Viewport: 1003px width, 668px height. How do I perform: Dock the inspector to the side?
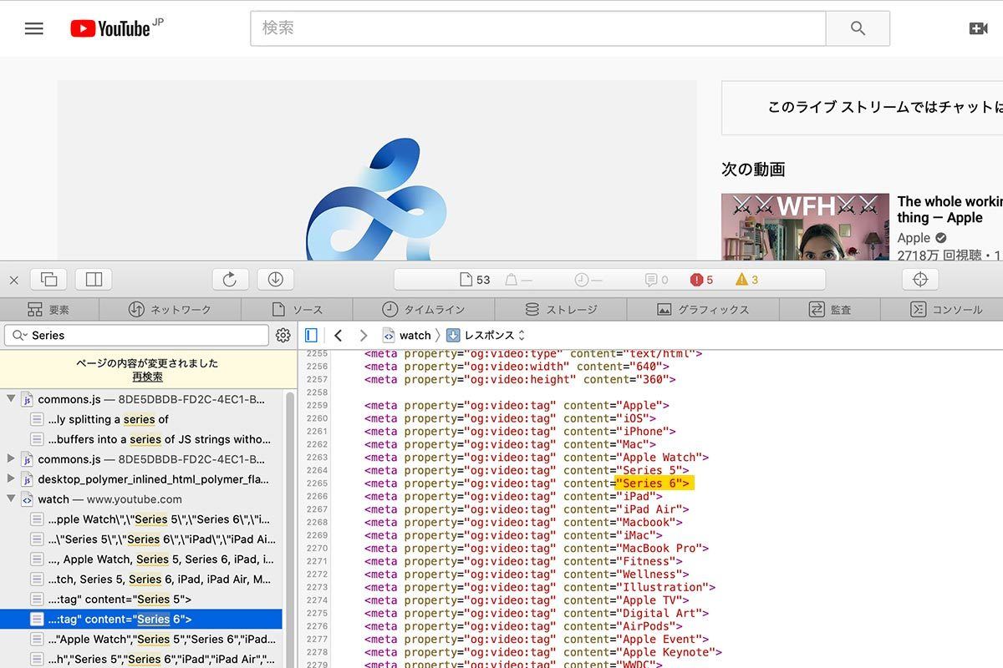click(x=94, y=280)
